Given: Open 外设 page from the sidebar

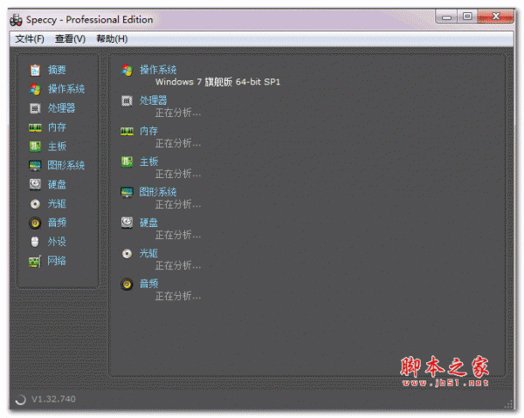Looking at the screenshot, I should coord(57,242).
